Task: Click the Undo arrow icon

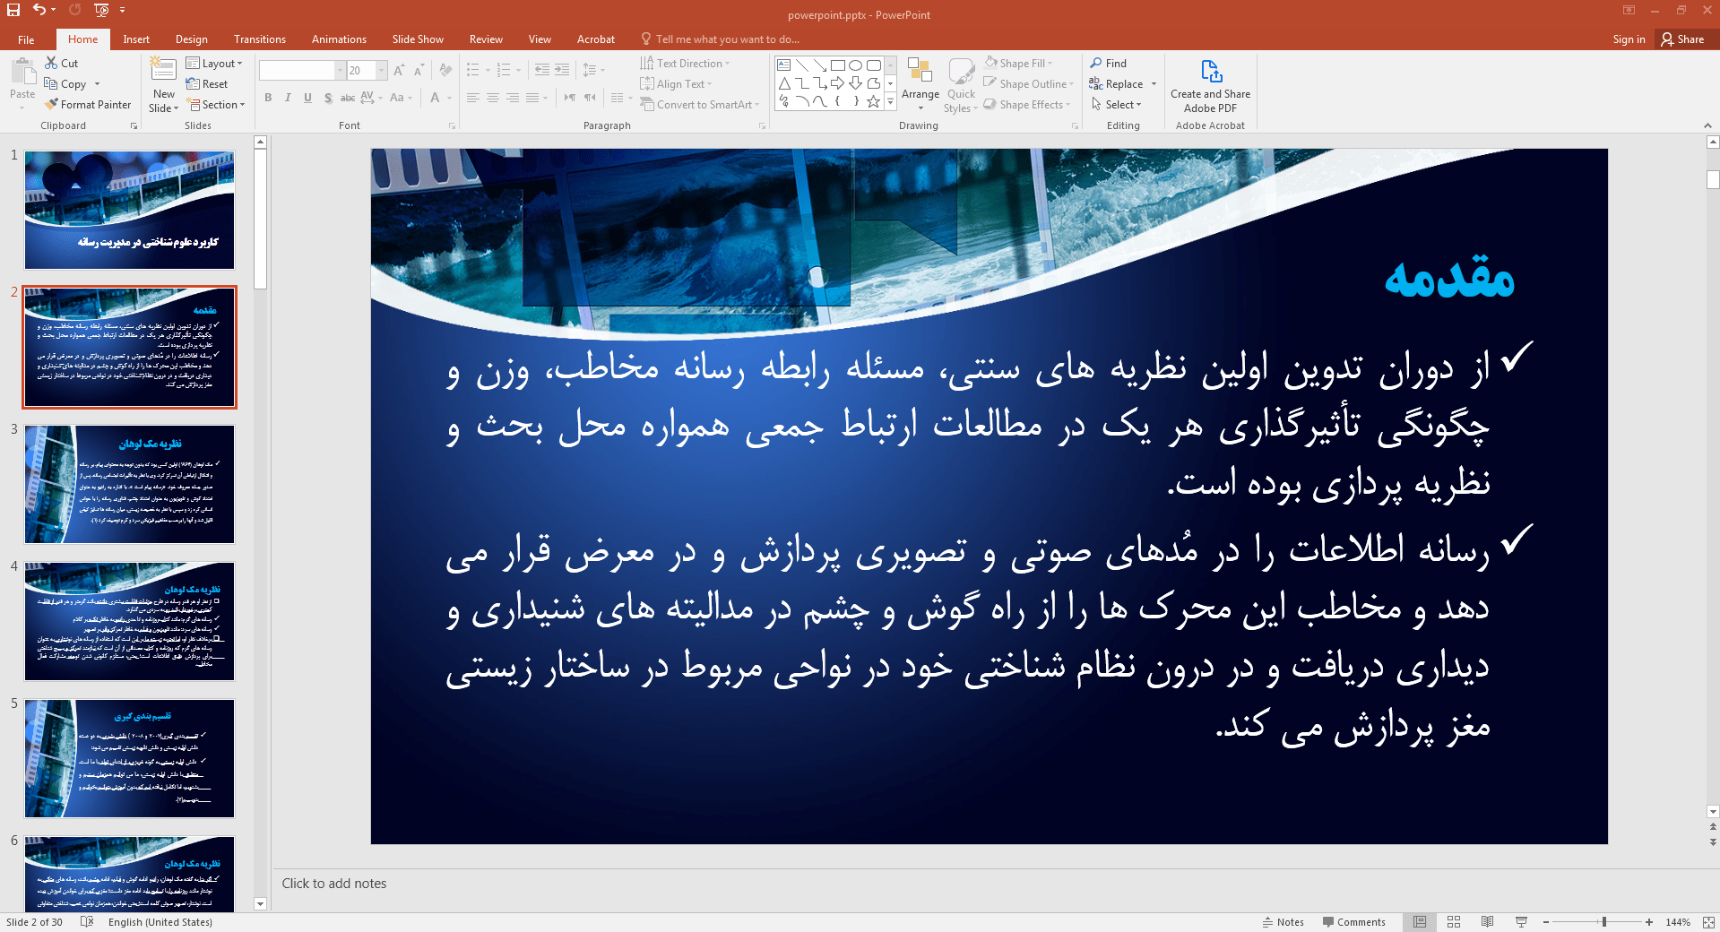Action: tap(39, 10)
